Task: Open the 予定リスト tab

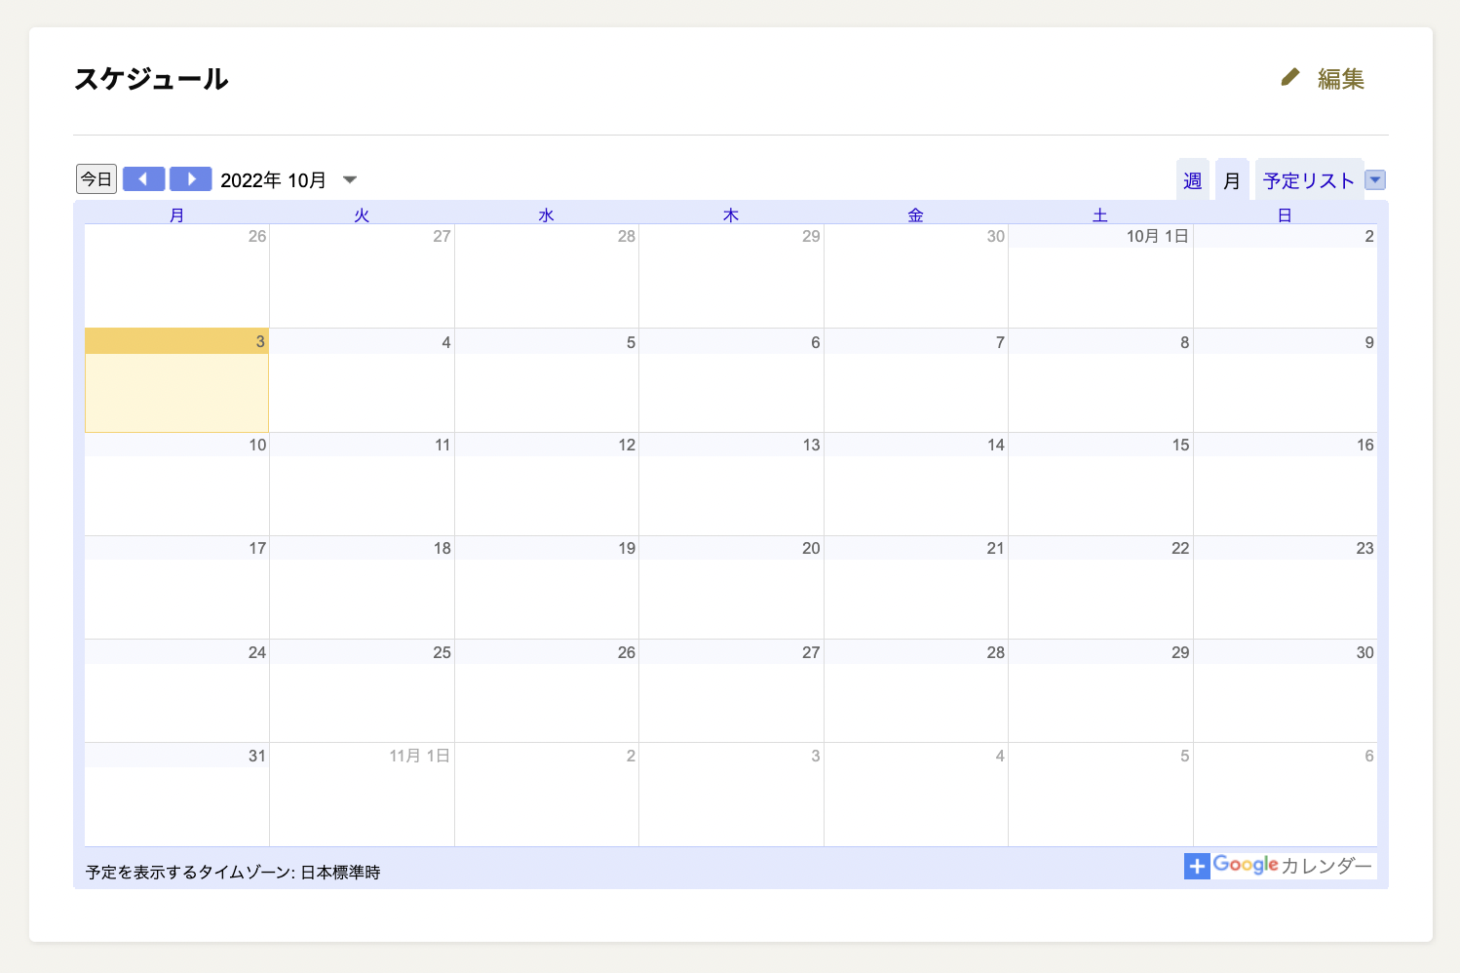Action: coord(1308,181)
